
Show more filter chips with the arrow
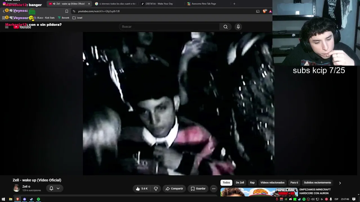(x=340, y=183)
